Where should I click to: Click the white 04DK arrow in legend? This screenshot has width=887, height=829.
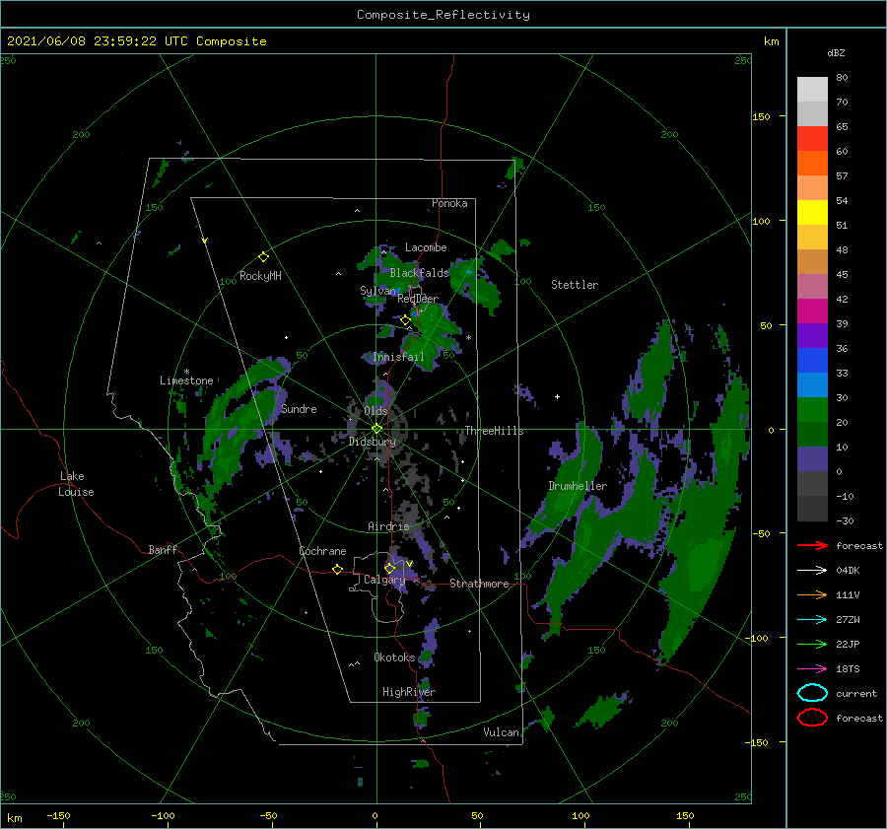812,571
